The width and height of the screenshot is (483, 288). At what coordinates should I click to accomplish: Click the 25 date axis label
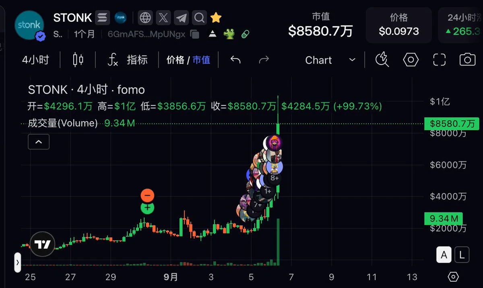pos(30,277)
